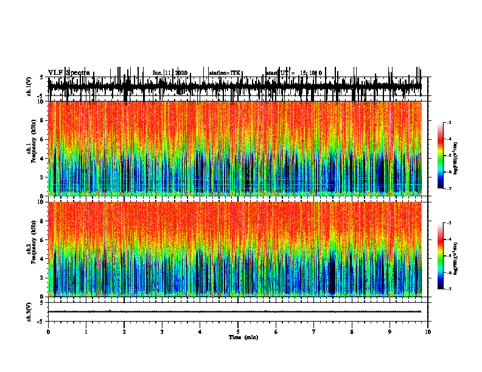This screenshot has width=482, height=372.
Task: Click the "VLF Spectra" plot title
Action: (69, 73)
